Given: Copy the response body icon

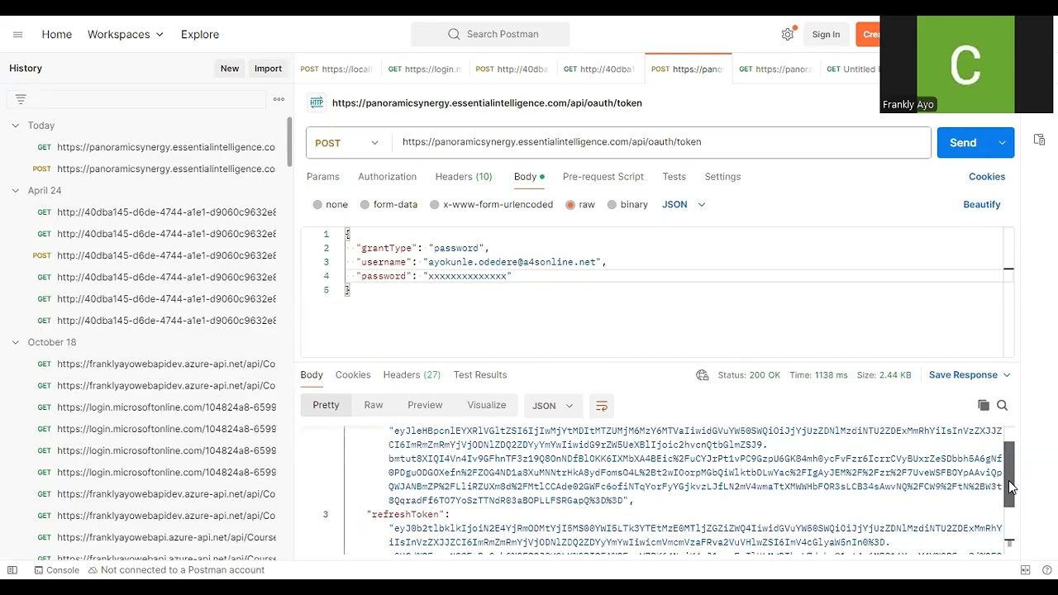Looking at the screenshot, I should [983, 405].
